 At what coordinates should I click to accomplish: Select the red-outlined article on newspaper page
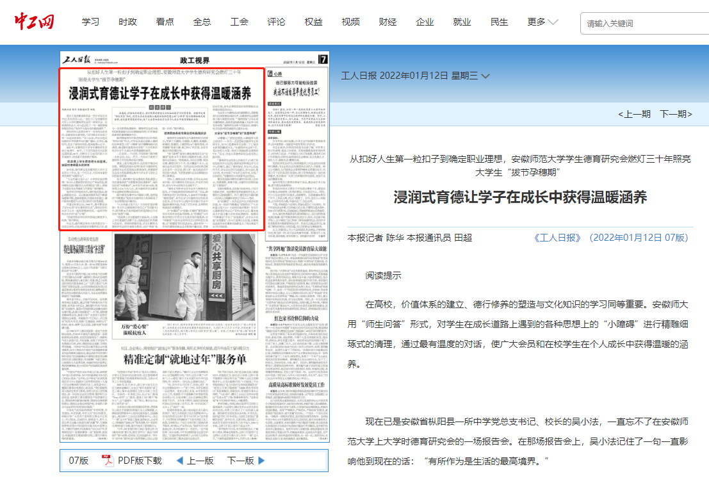click(162, 149)
